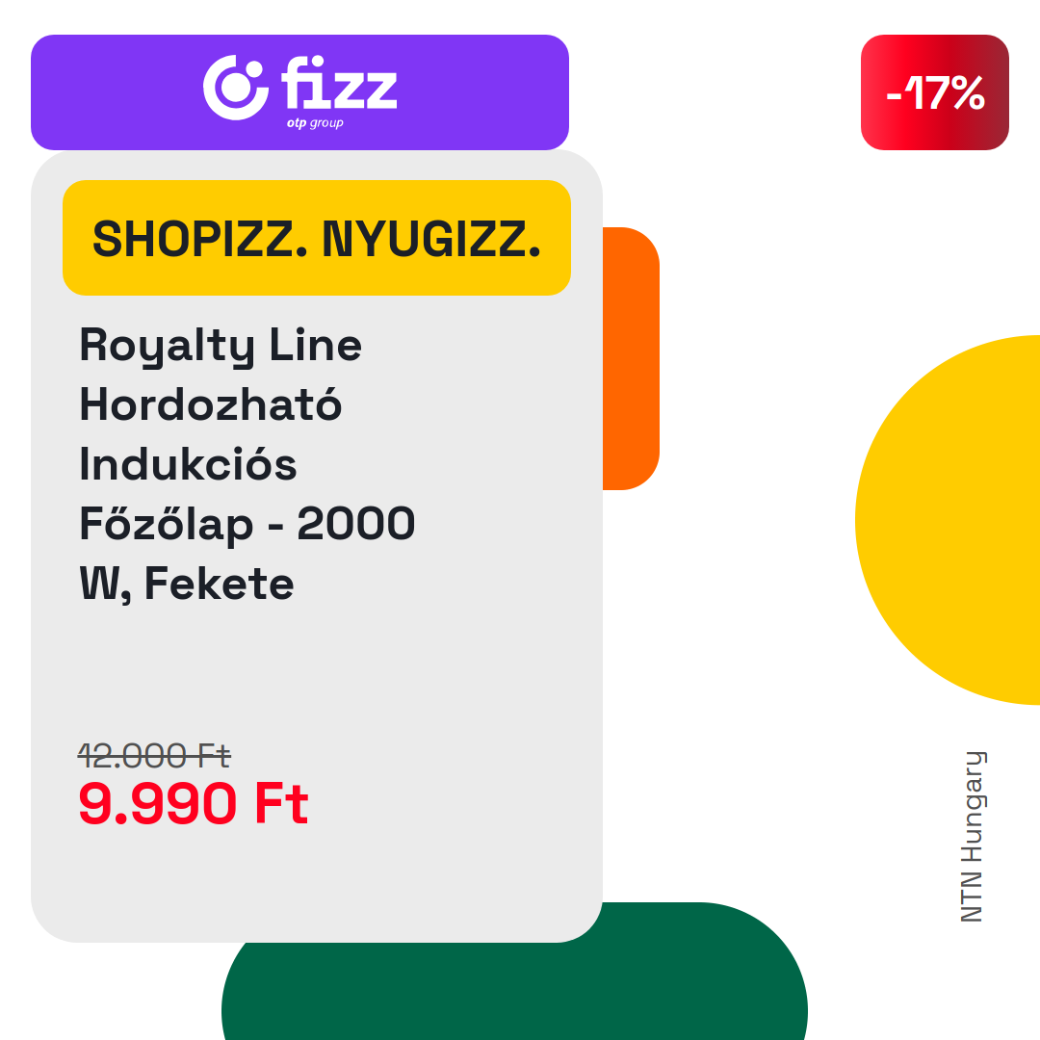The width and height of the screenshot is (1040, 1040).
Task: Click the otp group label
Action: click(x=315, y=122)
